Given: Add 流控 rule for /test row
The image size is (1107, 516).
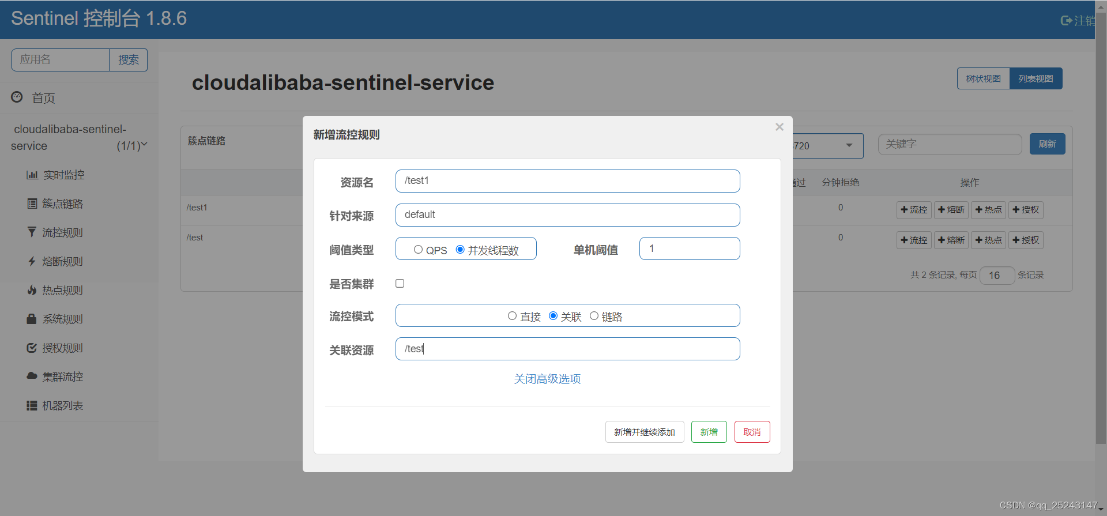Looking at the screenshot, I should 914,240.
